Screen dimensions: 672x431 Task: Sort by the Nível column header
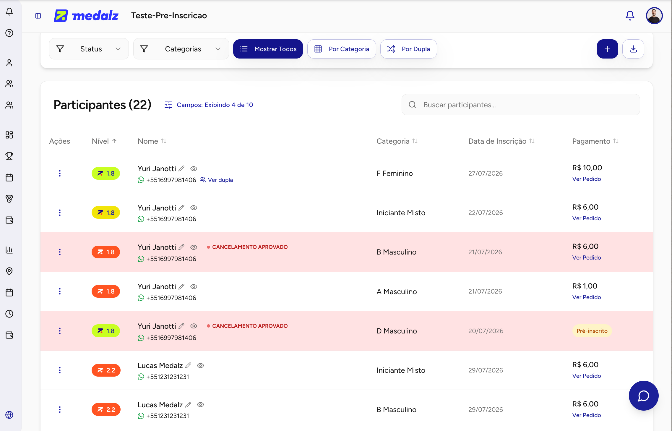pyautogui.click(x=104, y=141)
